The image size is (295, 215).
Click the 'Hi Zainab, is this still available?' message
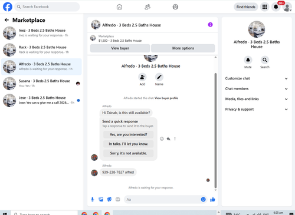click(x=126, y=113)
